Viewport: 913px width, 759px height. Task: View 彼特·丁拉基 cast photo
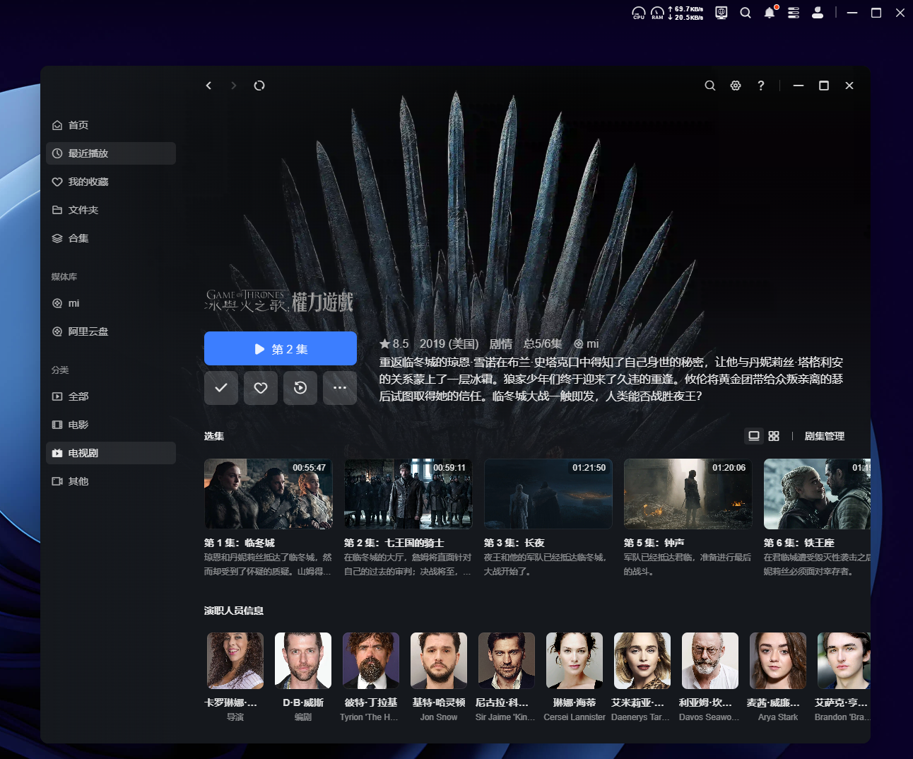[371, 661]
